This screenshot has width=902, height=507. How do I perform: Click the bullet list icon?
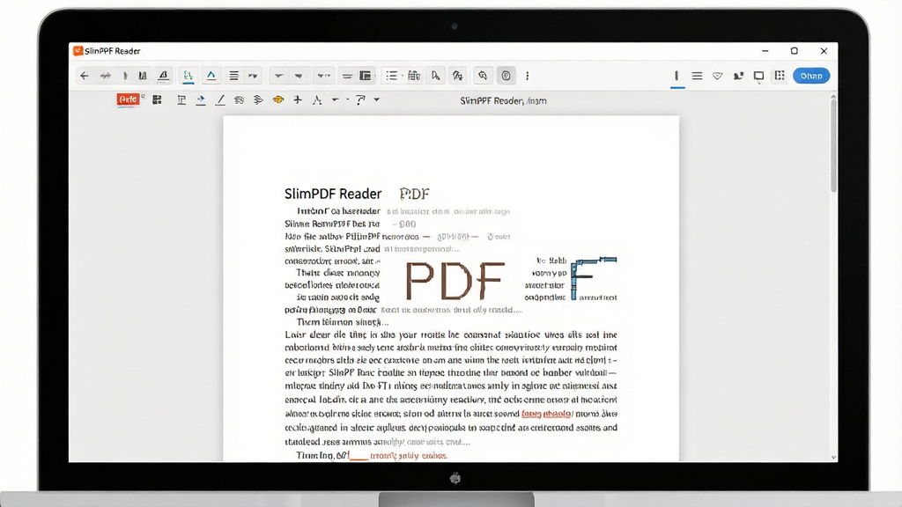(x=392, y=76)
